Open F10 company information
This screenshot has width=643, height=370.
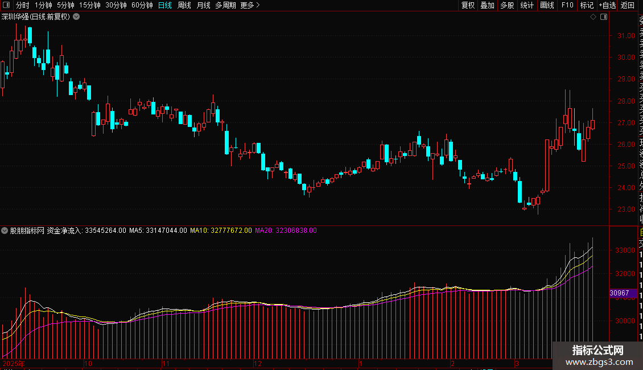click(567, 5)
